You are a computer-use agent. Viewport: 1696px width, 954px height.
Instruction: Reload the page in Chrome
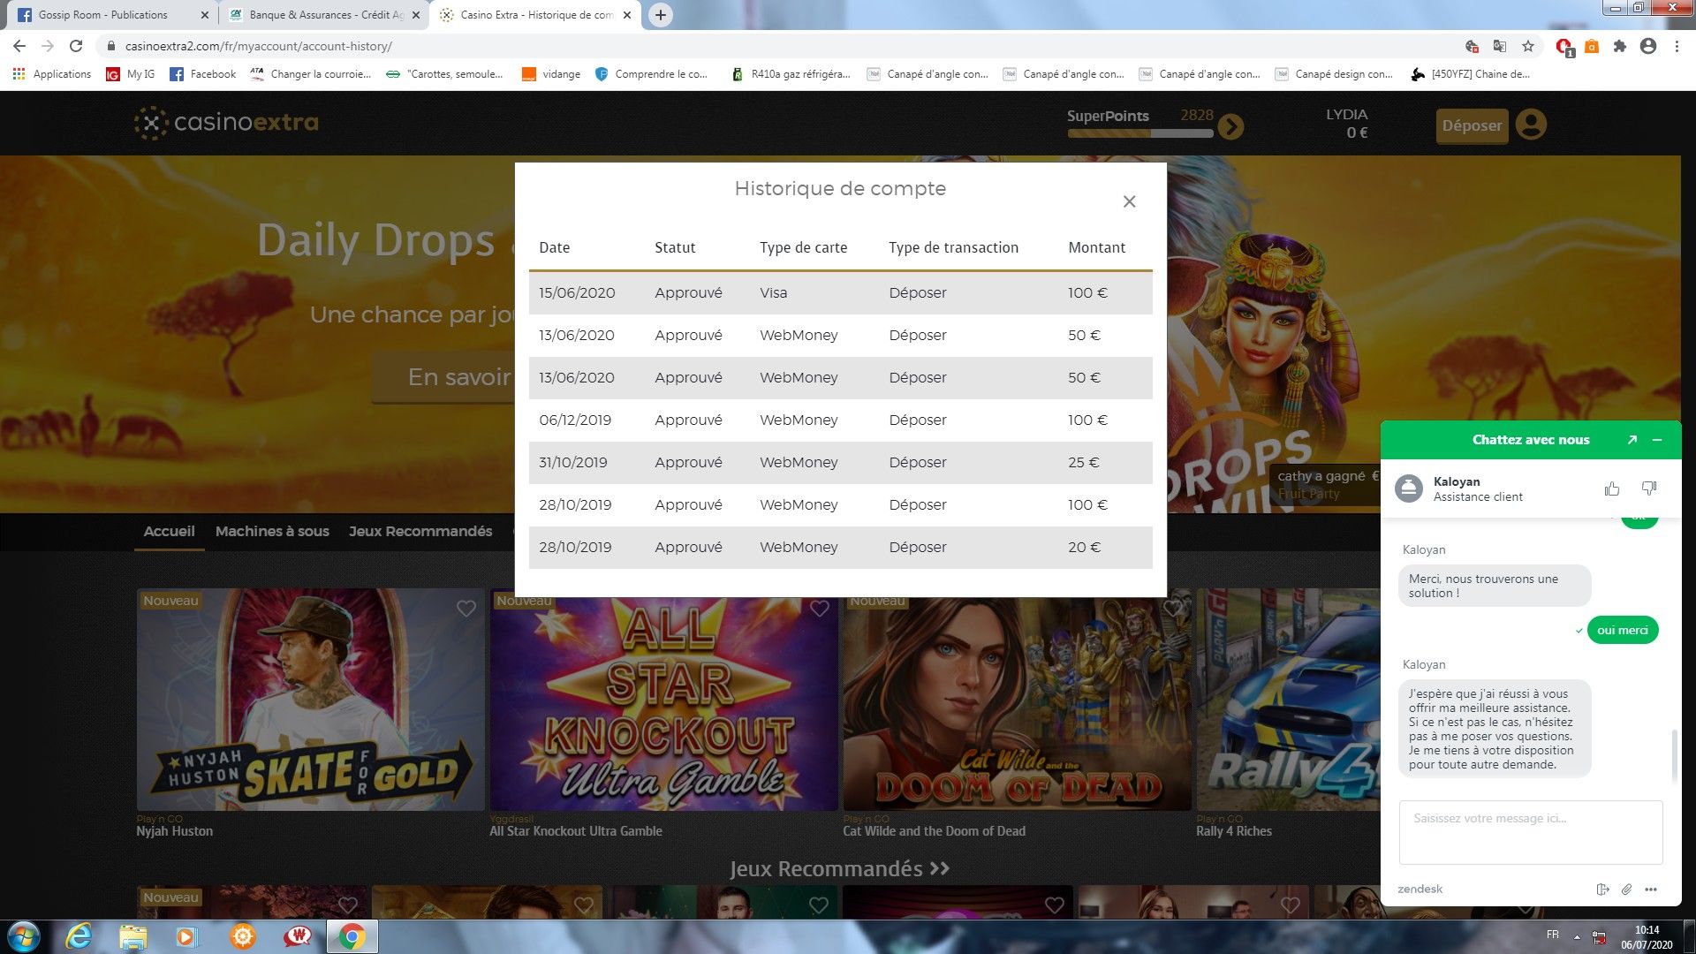tap(76, 46)
